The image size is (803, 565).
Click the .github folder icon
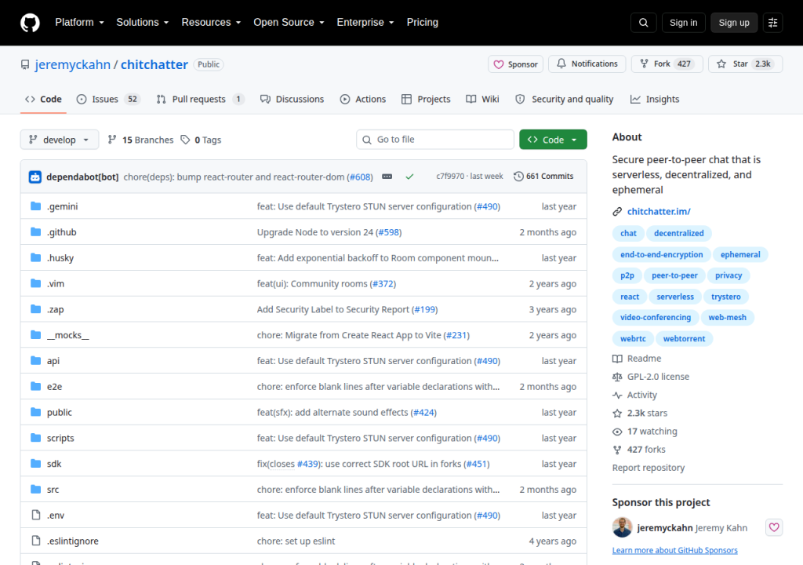pos(35,231)
